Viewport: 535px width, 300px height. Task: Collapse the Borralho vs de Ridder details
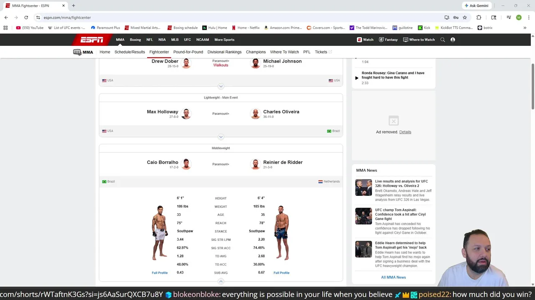(x=221, y=281)
